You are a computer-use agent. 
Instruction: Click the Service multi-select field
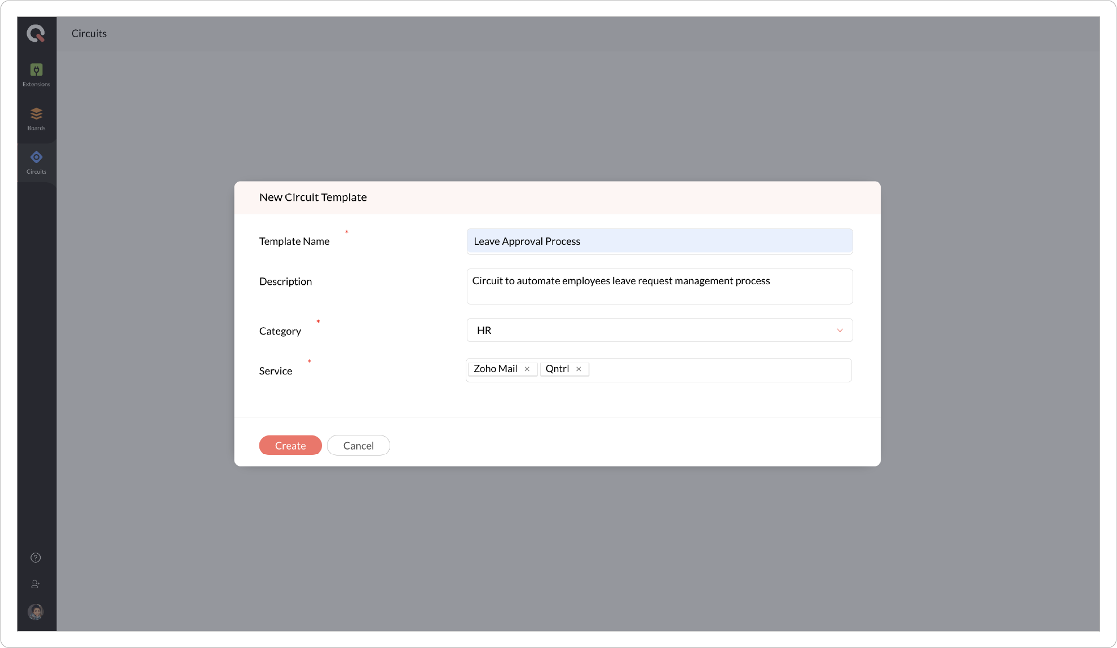tap(659, 370)
